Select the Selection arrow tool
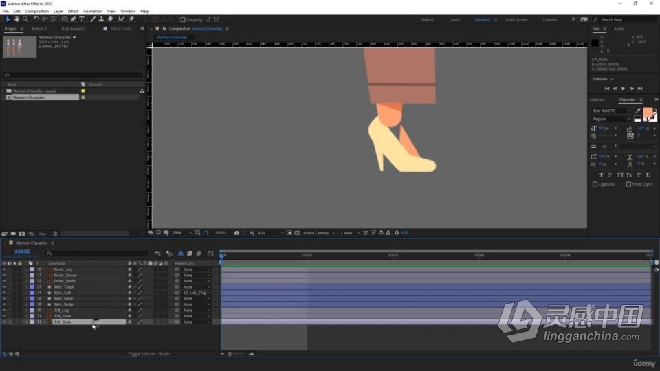This screenshot has height=371, width=660. coord(8,19)
